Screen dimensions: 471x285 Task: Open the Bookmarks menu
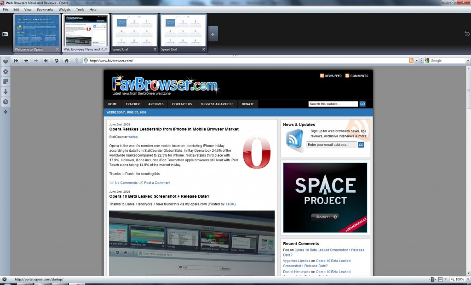pos(45,9)
